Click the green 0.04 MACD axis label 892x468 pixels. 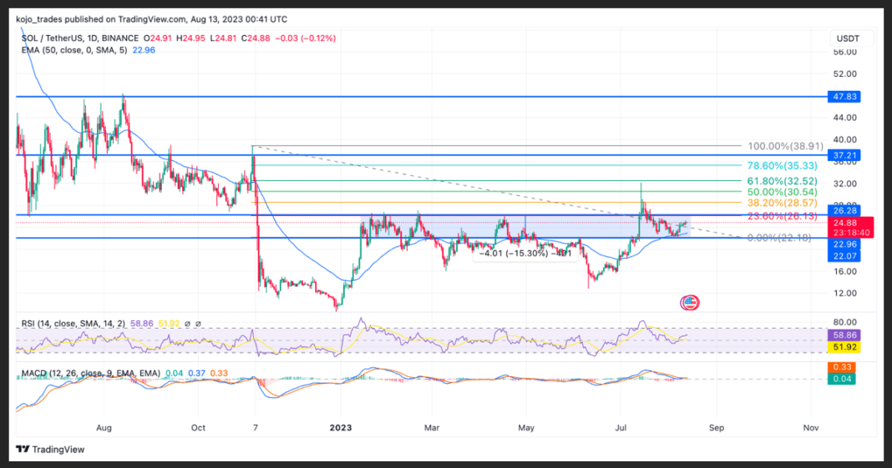842,379
